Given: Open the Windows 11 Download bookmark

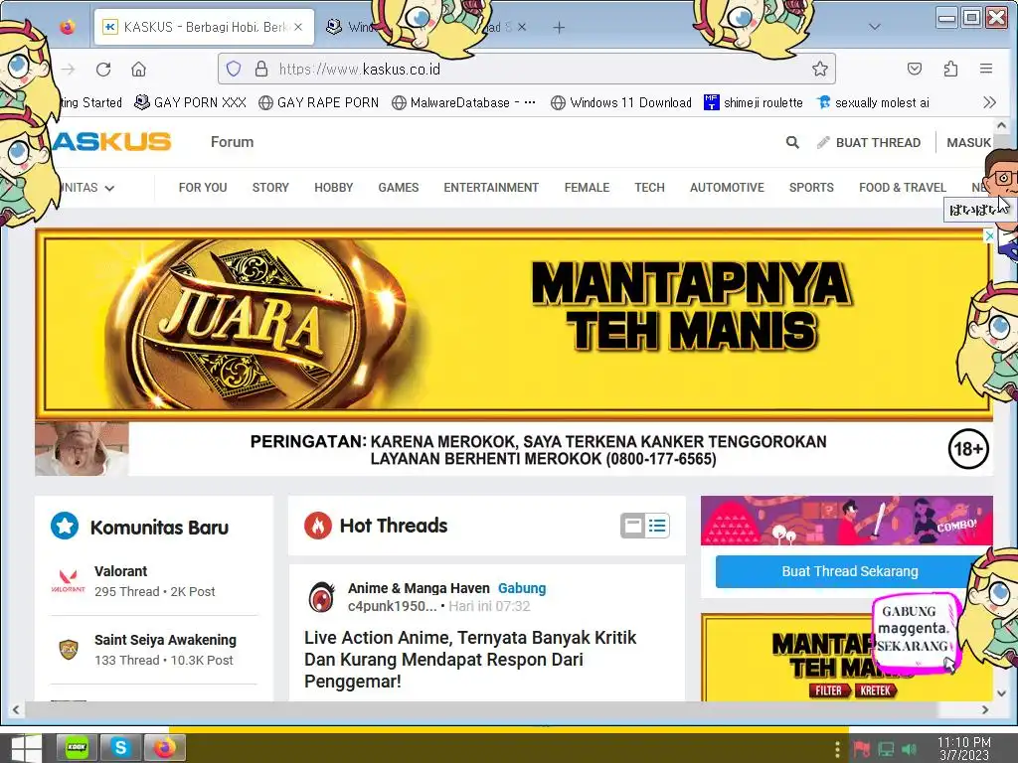Looking at the screenshot, I should [x=621, y=102].
